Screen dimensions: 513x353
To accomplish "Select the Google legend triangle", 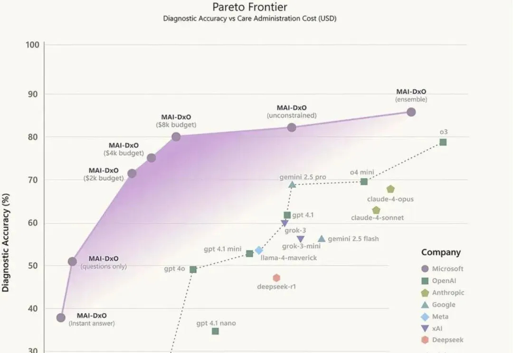I will 425,305.
